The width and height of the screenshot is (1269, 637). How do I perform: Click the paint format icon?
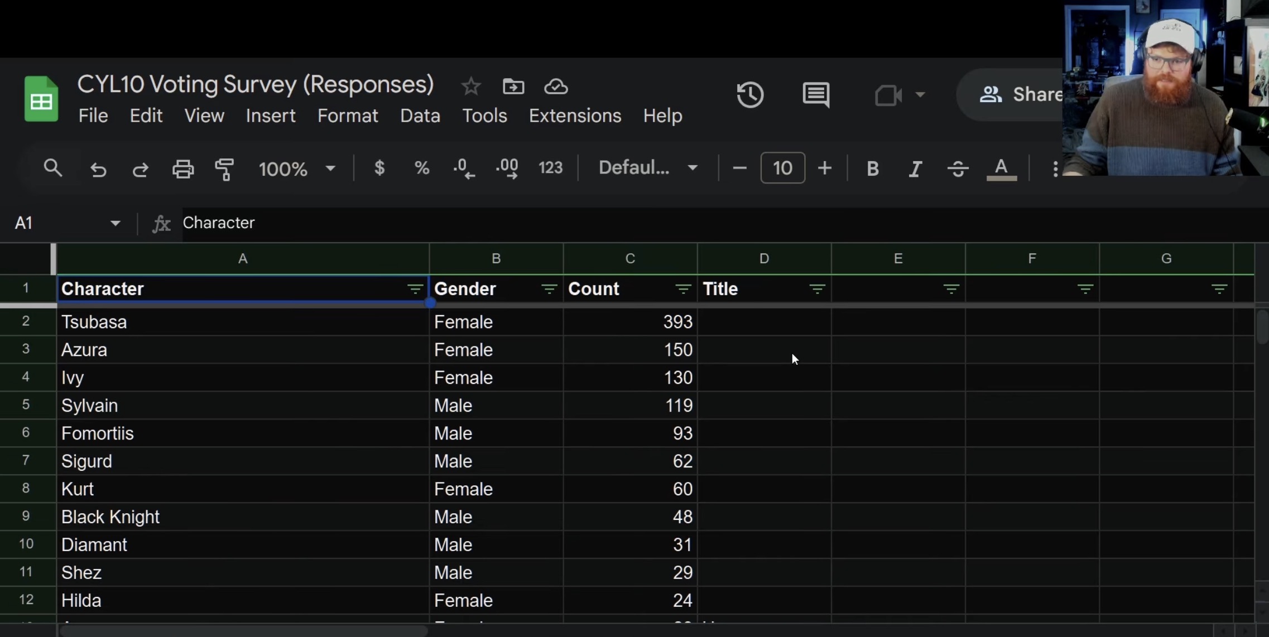(224, 168)
